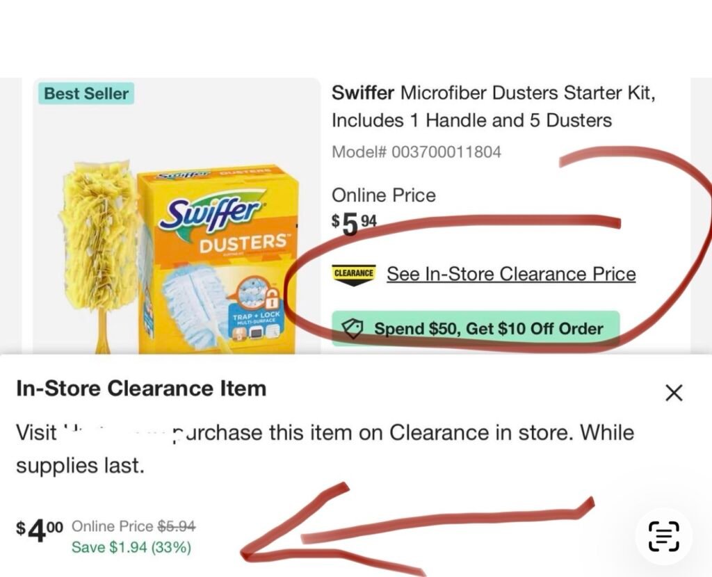Click Spend $50, Get $10 Off Order

[488, 328]
